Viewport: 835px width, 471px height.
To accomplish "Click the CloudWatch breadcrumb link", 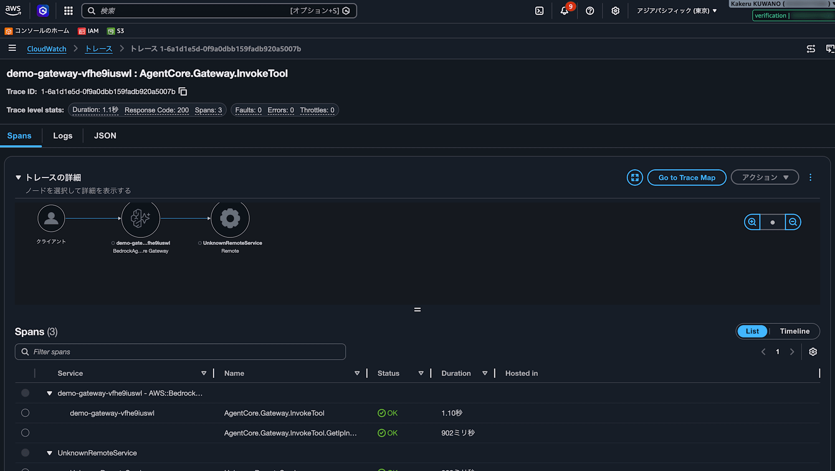I will (x=47, y=49).
